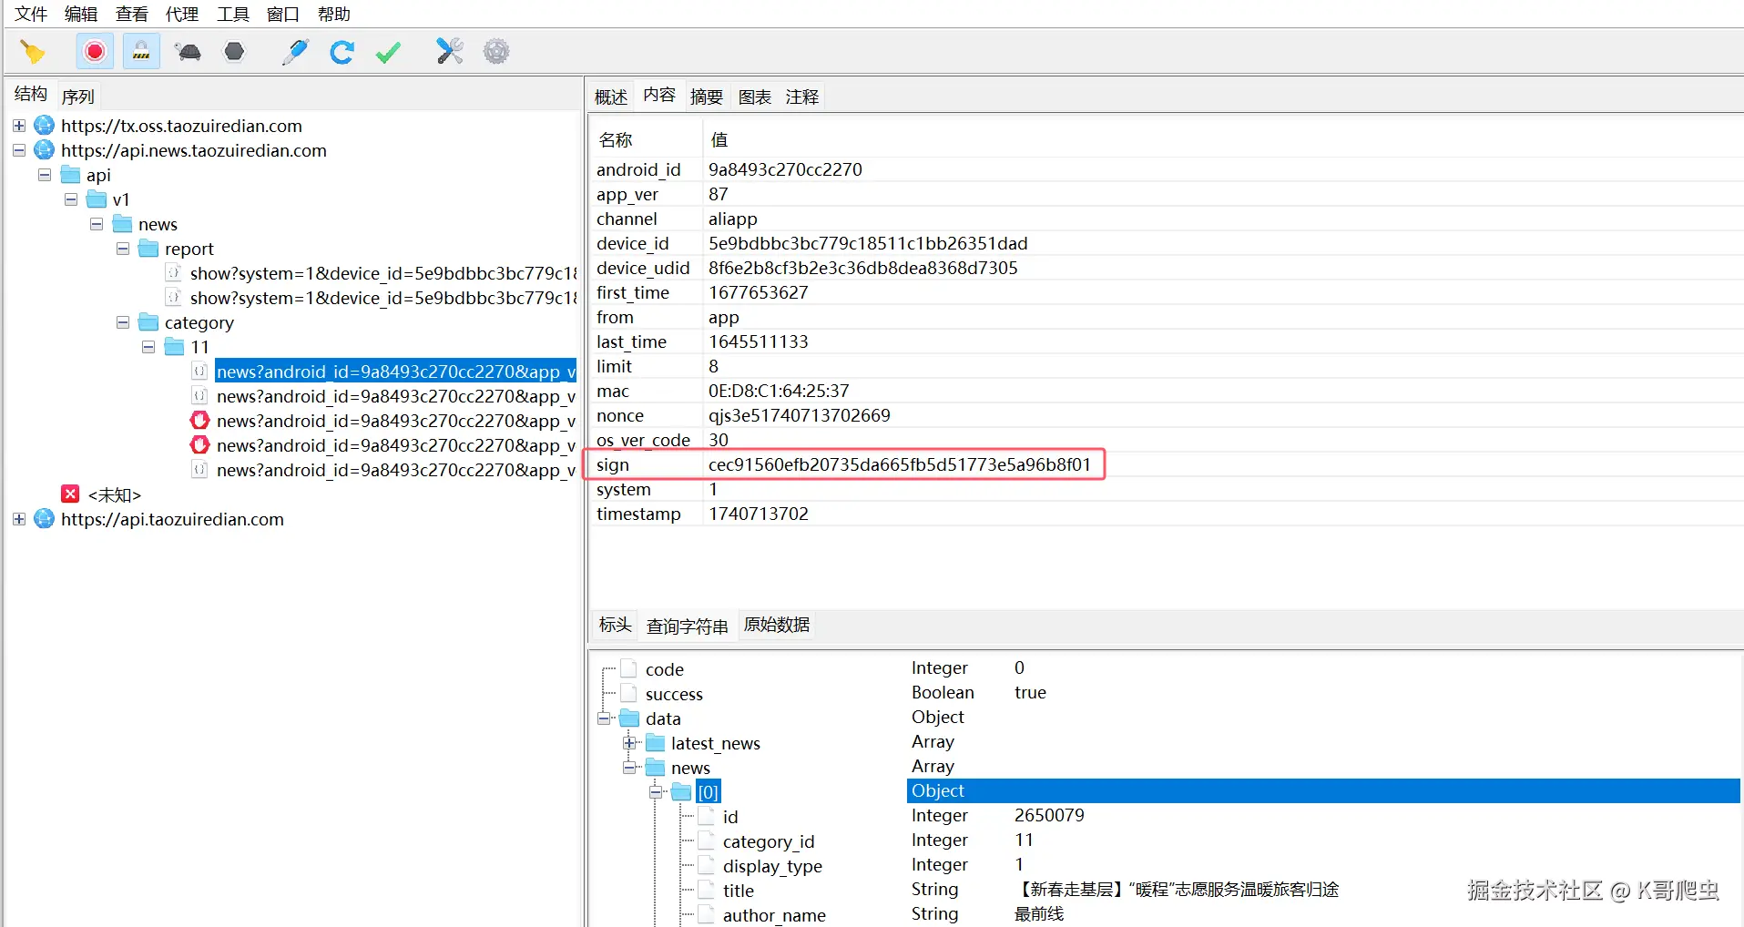Image resolution: width=1744 pixels, height=927 pixels.
Task: Expand the tx.oss.taozuiredian.com host node
Action: tap(19, 125)
